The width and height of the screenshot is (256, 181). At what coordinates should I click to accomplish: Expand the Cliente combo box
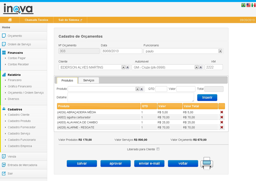click(x=123, y=67)
